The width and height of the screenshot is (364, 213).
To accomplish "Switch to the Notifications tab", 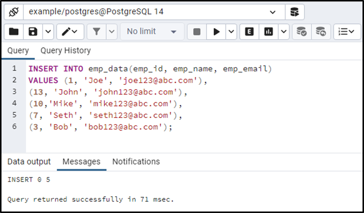I will coord(136,162).
